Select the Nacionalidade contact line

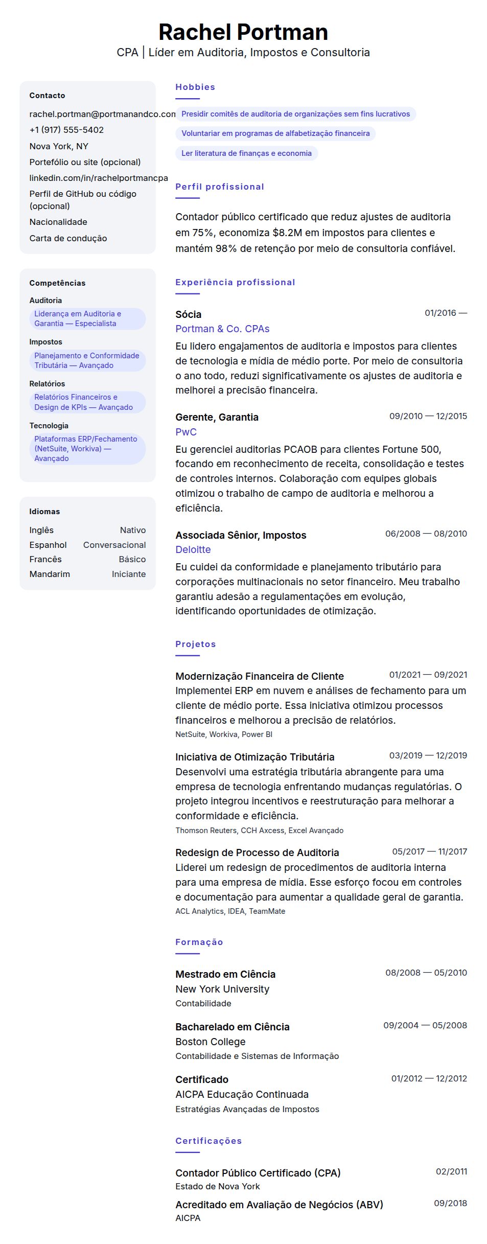(x=58, y=222)
